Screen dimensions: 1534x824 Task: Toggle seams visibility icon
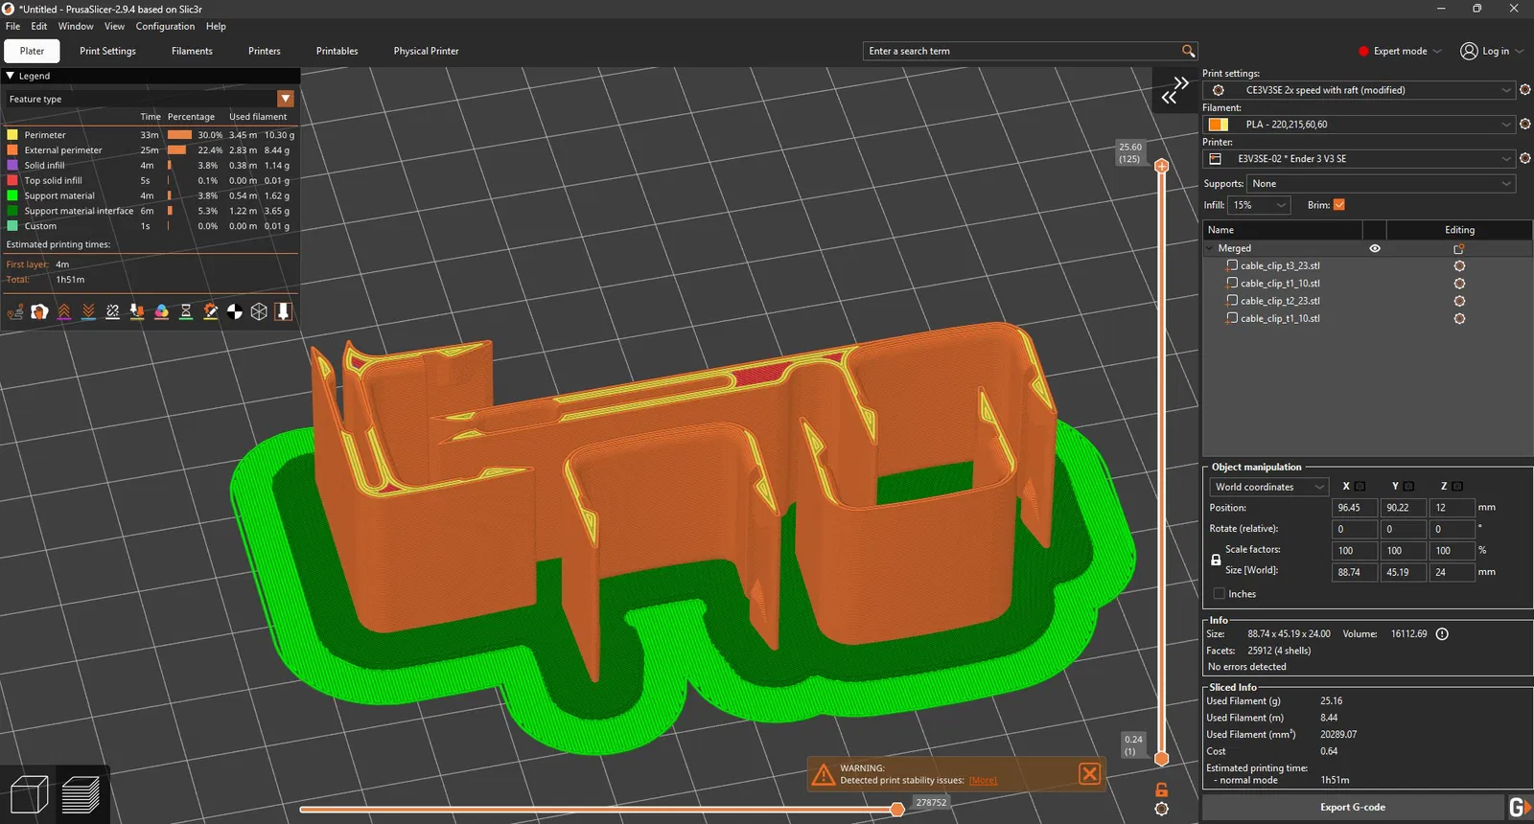tap(113, 311)
